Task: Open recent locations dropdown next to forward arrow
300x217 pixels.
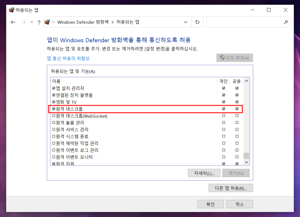Action: (x=32, y=22)
